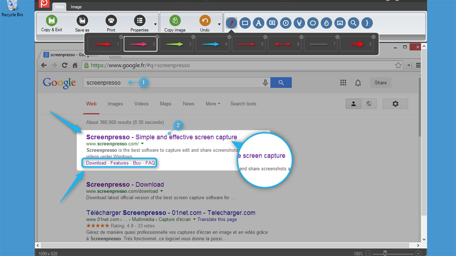The width and height of the screenshot is (456, 256).
Task: Select the Maps search tab
Action: tap(166, 104)
